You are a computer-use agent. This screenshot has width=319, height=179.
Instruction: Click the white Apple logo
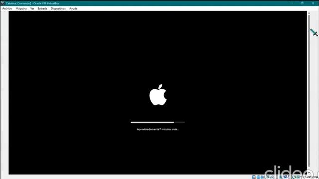click(x=158, y=95)
